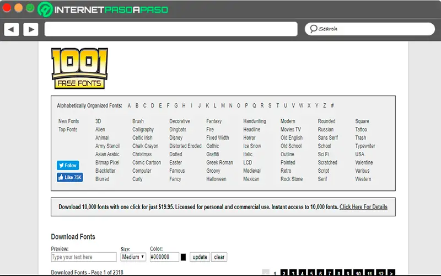441x276 pixels.
Task: Open the Distorted Eroded category
Action: coord(185,146)
